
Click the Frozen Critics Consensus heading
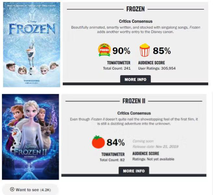[x=136, y=21]
